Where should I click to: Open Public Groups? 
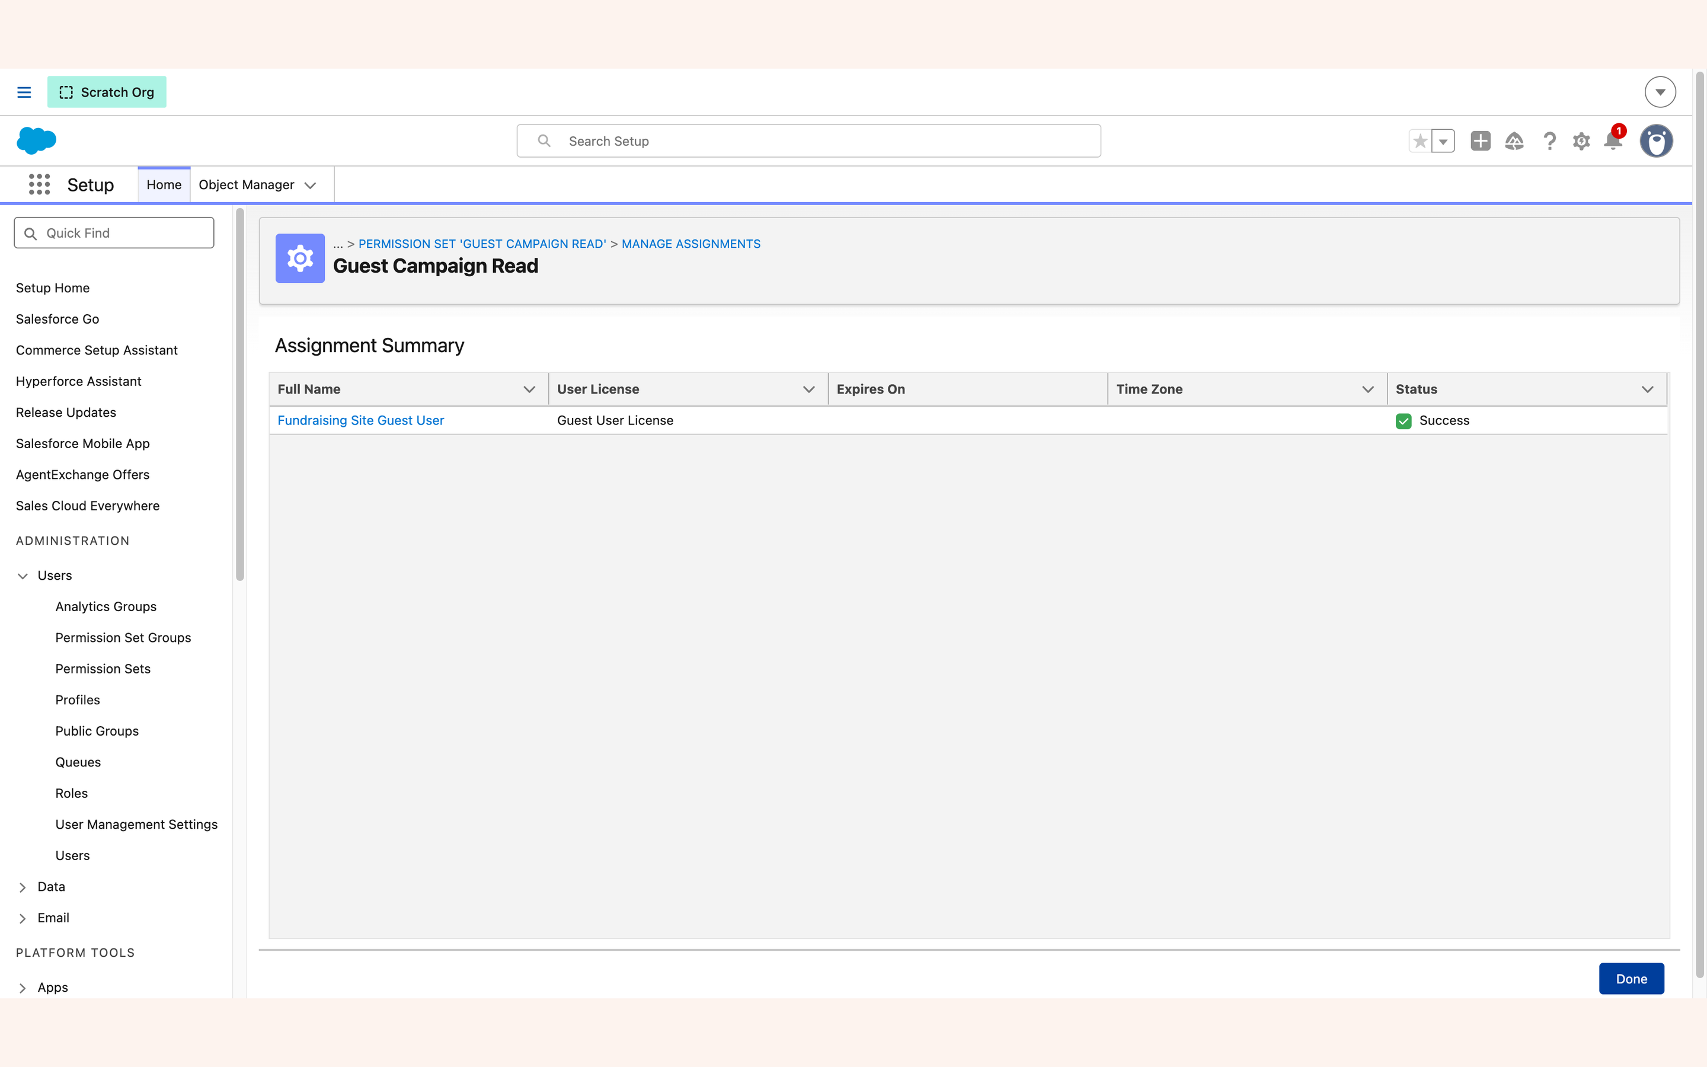coord(97,730)
